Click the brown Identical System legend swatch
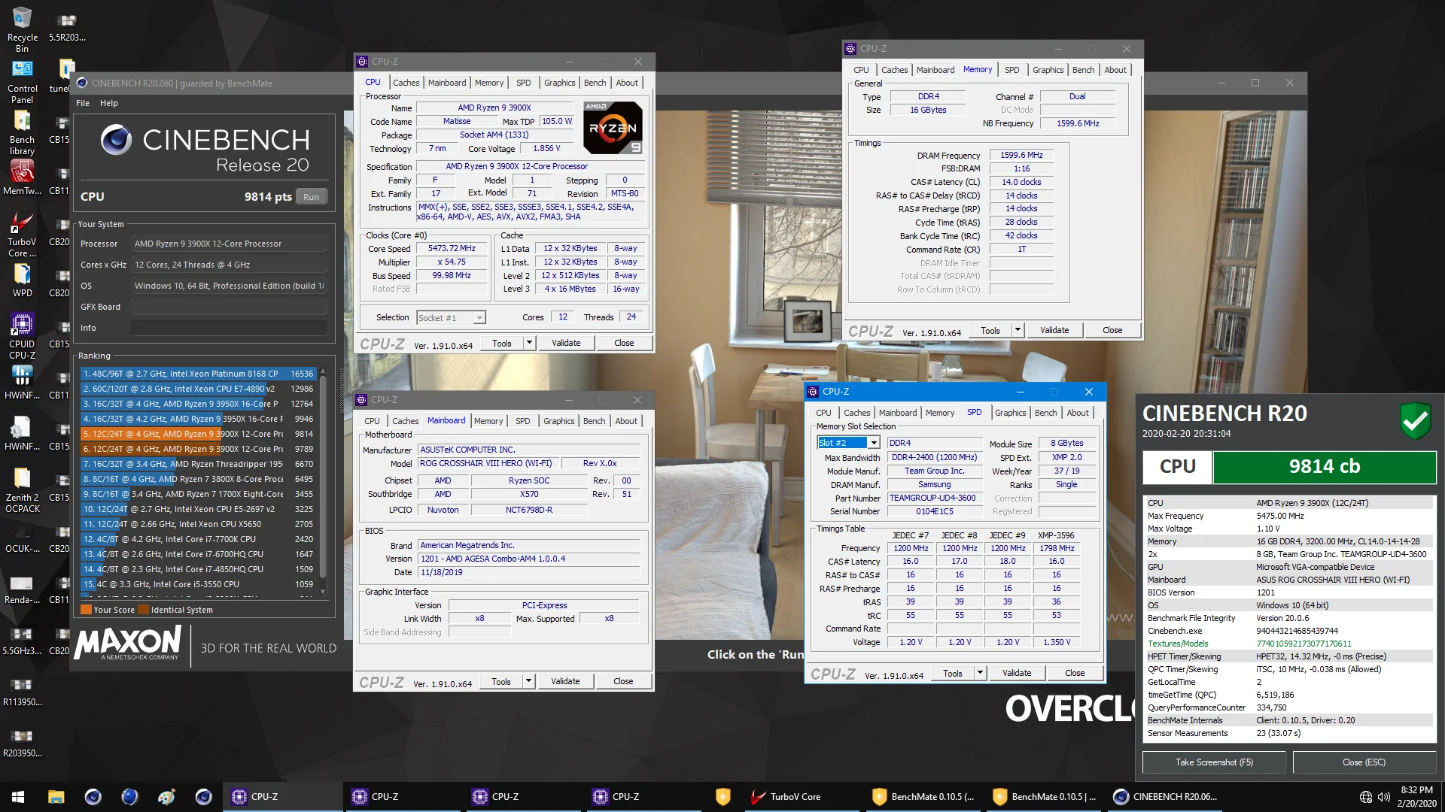 tap(143, 610)
